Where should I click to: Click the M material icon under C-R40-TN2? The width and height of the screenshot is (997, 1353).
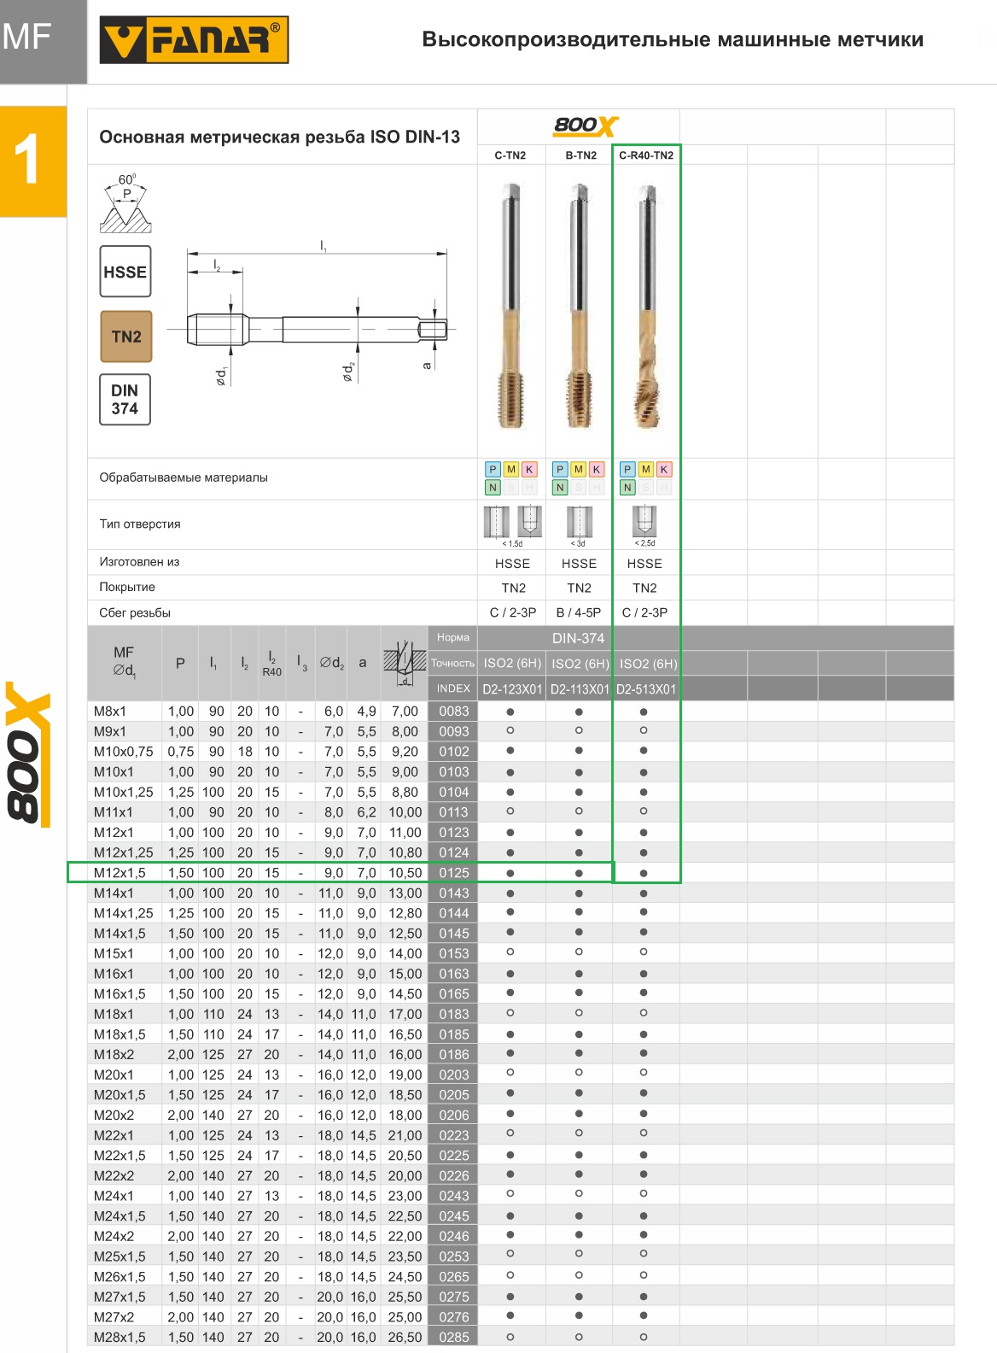645,469
